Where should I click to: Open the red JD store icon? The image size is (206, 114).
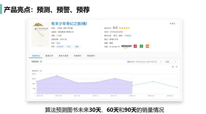(x=135, y=46)
